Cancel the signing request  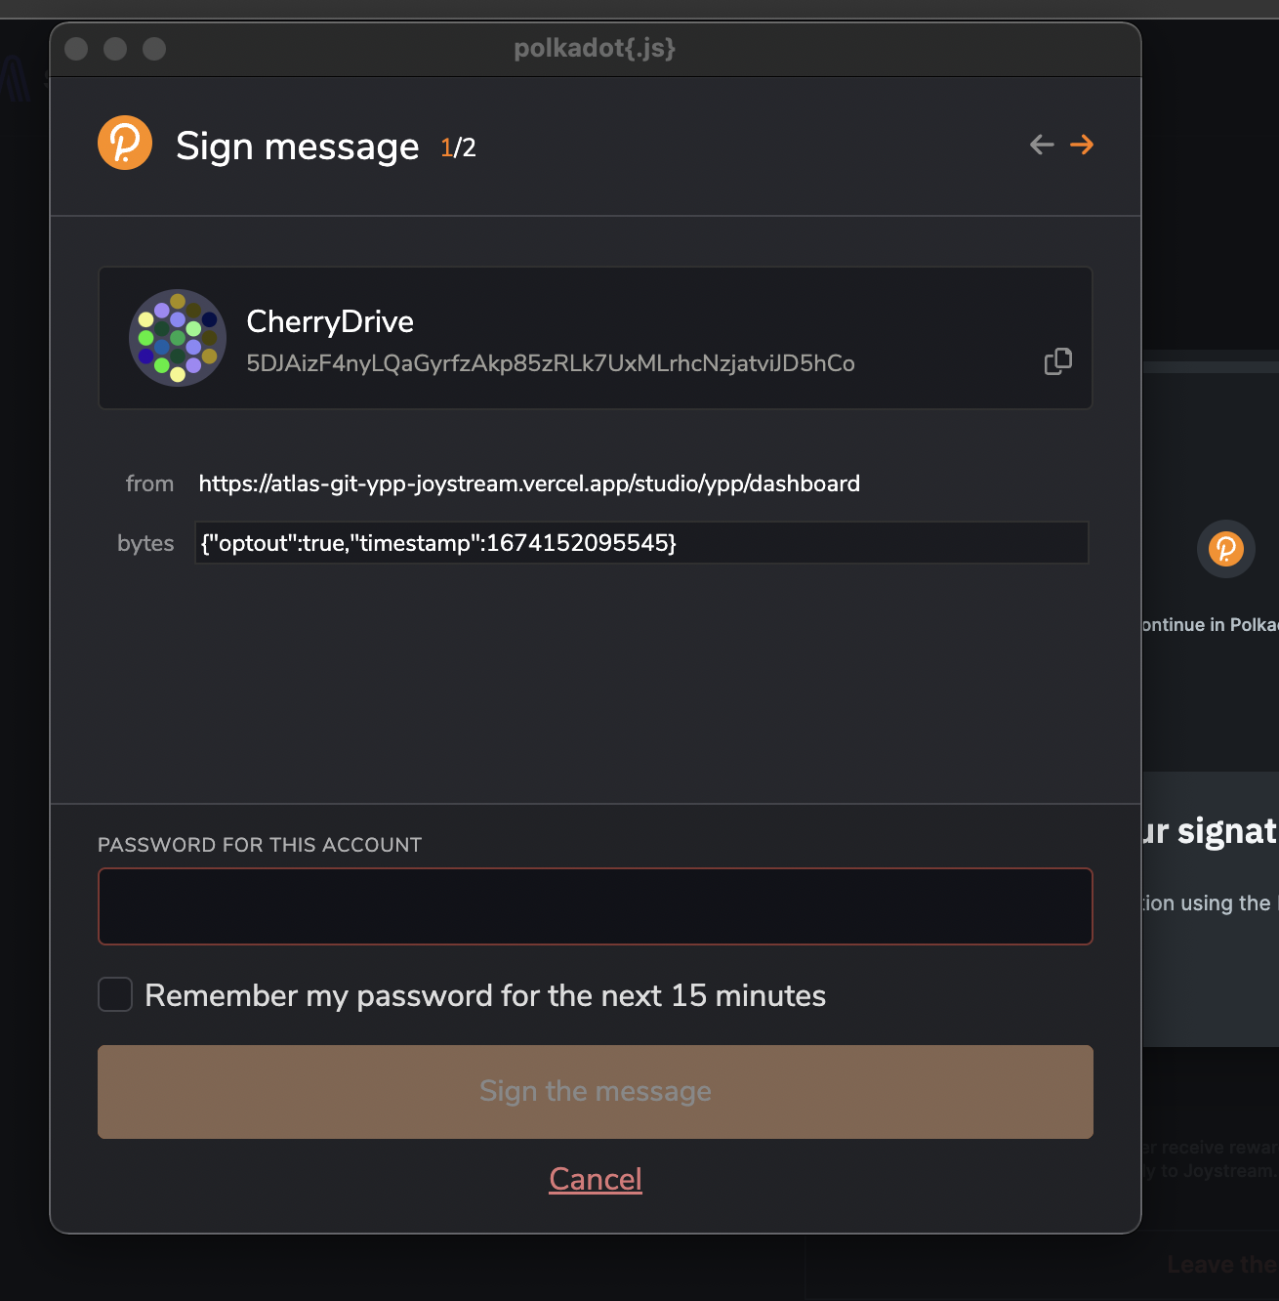595,1178
